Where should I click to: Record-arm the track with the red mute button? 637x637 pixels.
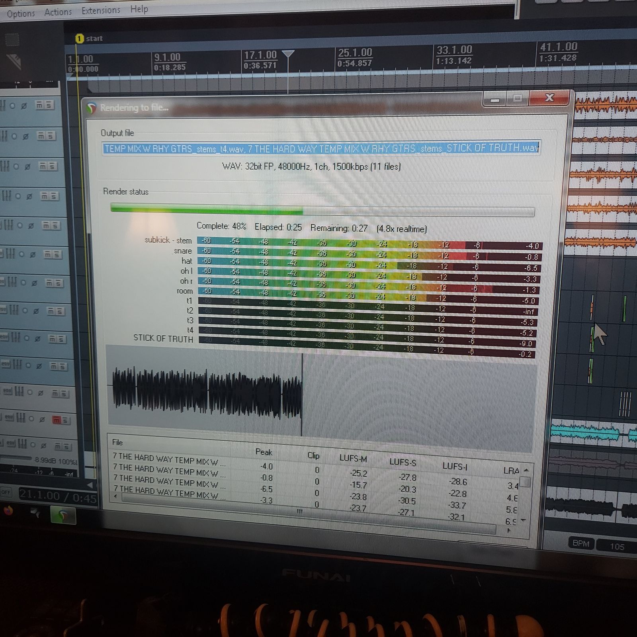click(32, 419)
